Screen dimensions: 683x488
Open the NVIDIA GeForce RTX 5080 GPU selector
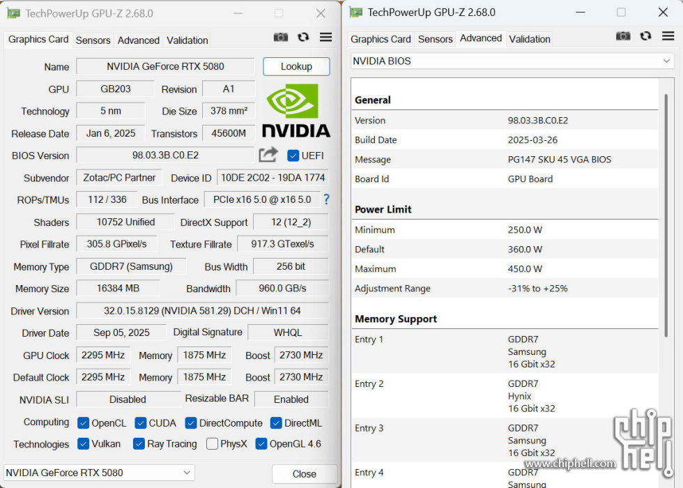click(x=99, y=473)
